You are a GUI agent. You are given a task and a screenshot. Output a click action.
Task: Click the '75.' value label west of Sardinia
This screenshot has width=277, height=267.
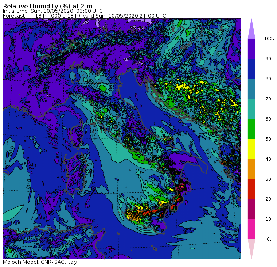click(x=45, y=150)
